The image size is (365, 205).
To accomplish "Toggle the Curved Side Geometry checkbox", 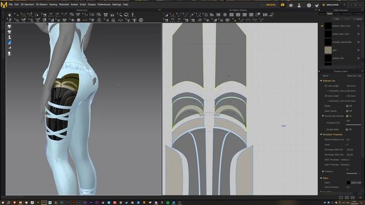I will click(347, 116).
